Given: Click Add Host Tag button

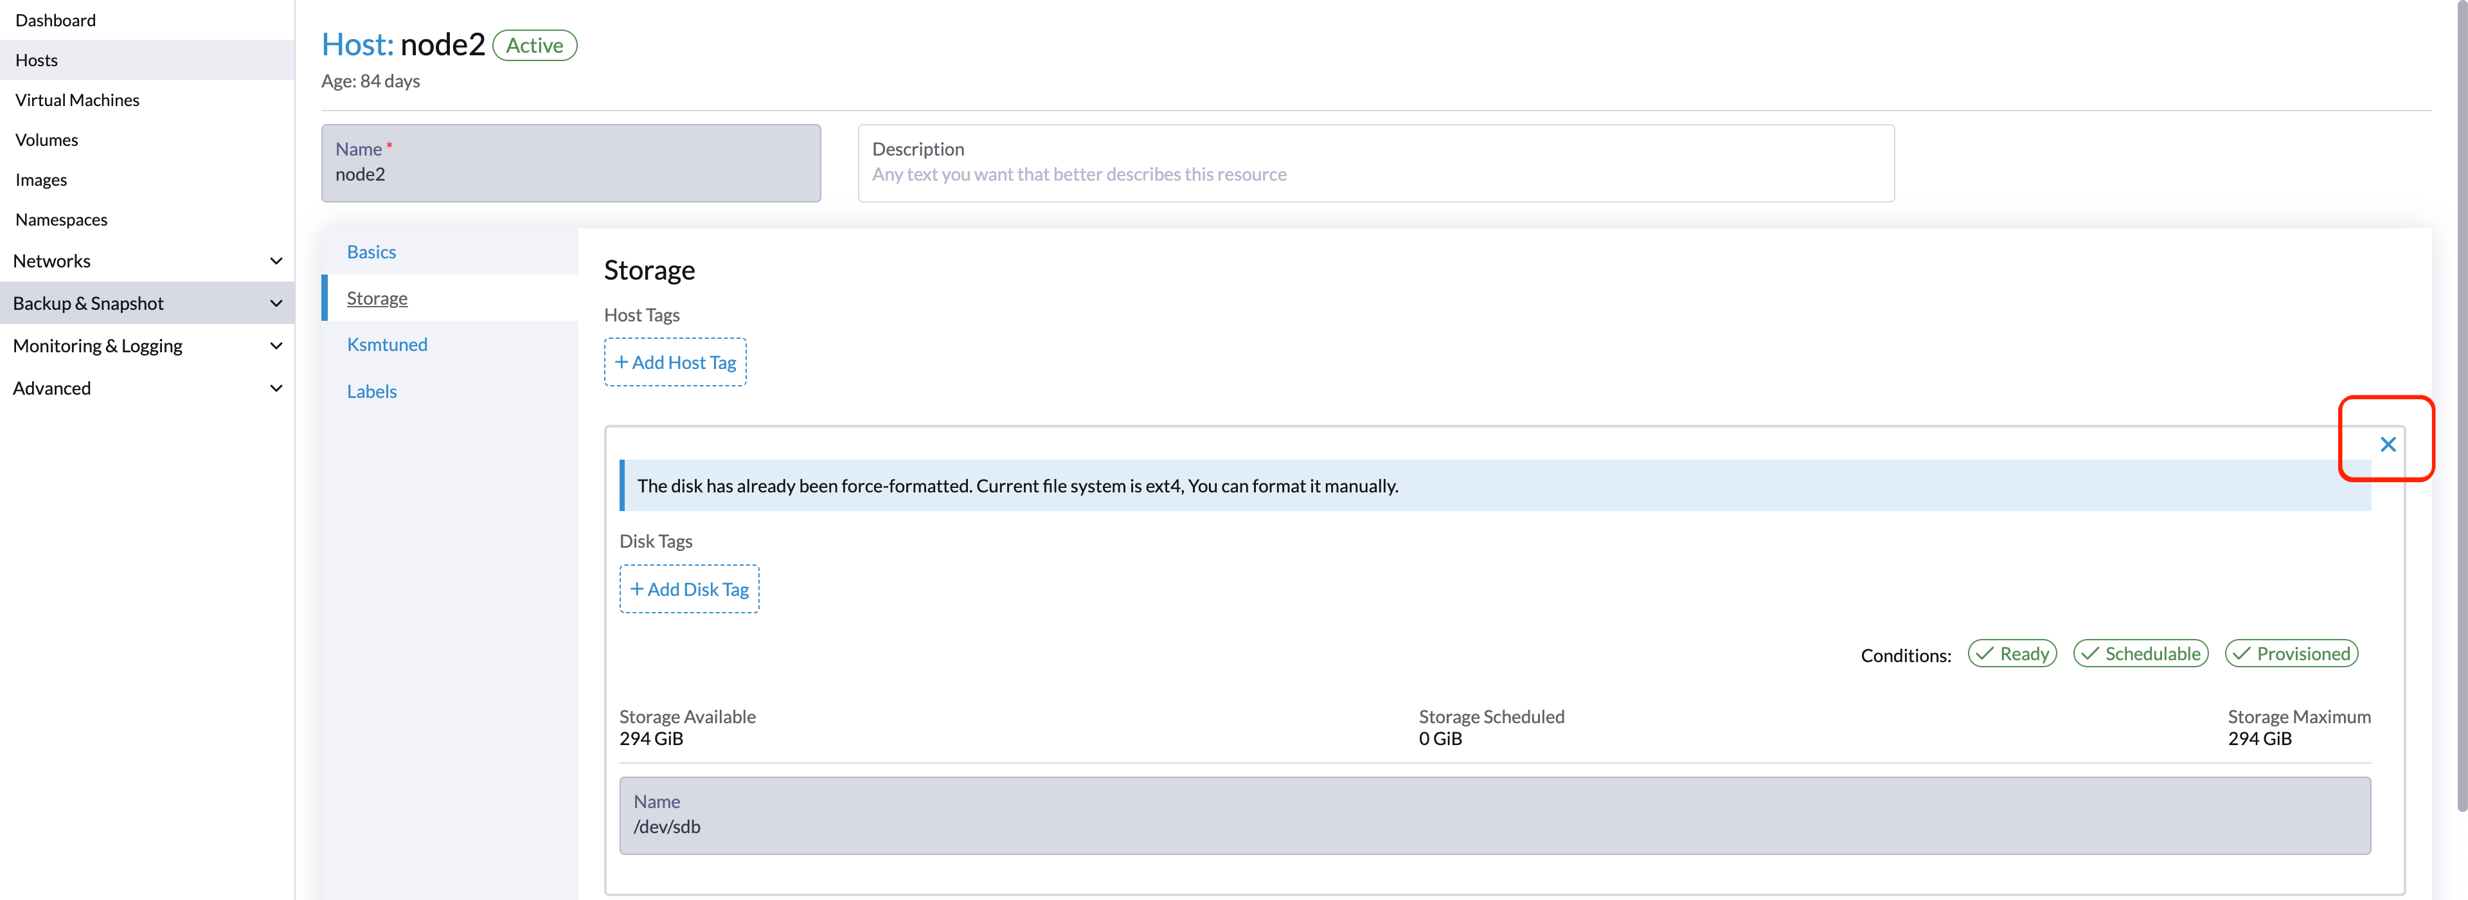Looking at the screenshot, I should click(674, 363).
